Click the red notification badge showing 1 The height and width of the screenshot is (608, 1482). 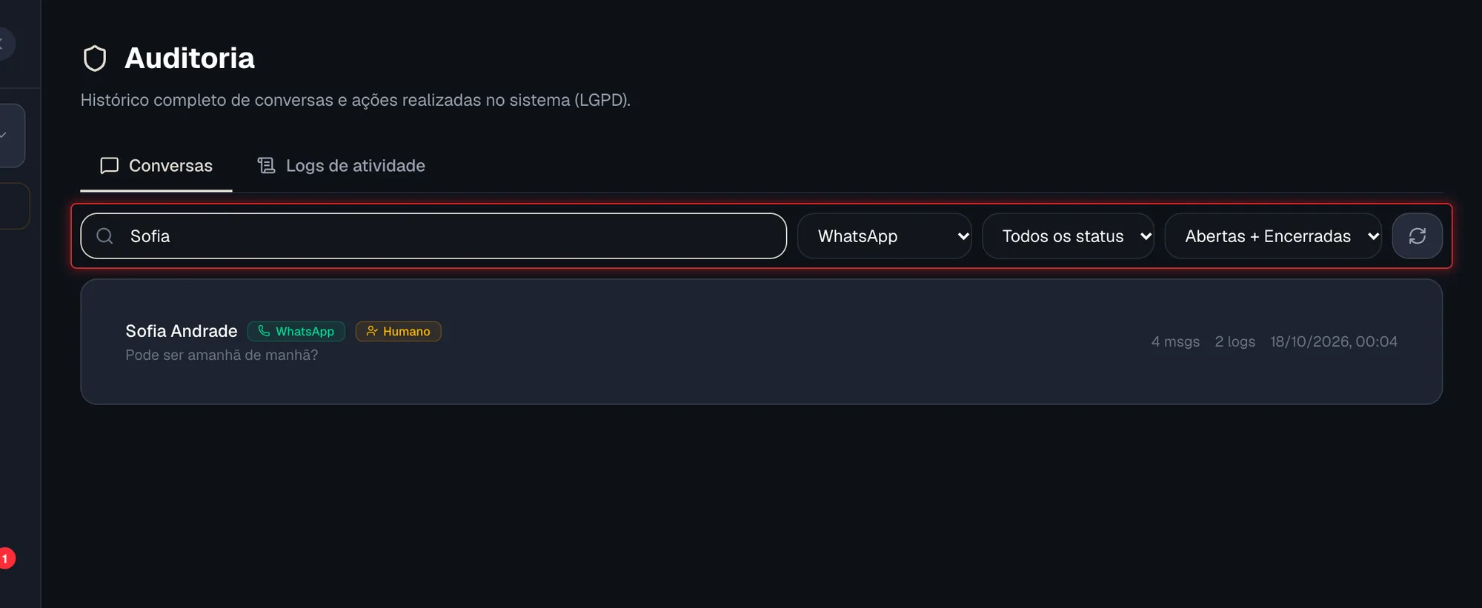6,558
